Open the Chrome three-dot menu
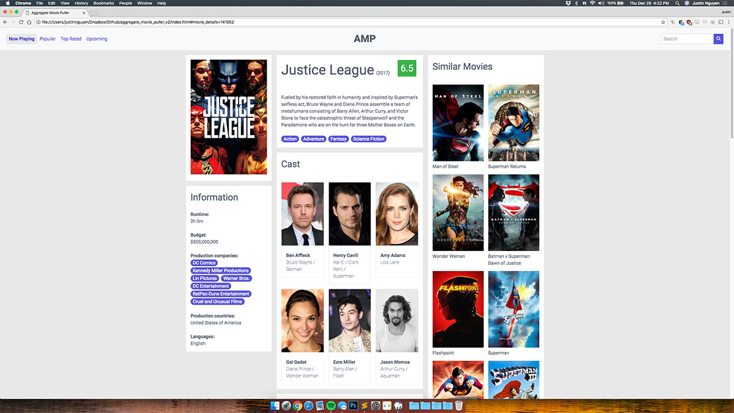734x413 pixels. pyautogui.click(x=727, y=22)
